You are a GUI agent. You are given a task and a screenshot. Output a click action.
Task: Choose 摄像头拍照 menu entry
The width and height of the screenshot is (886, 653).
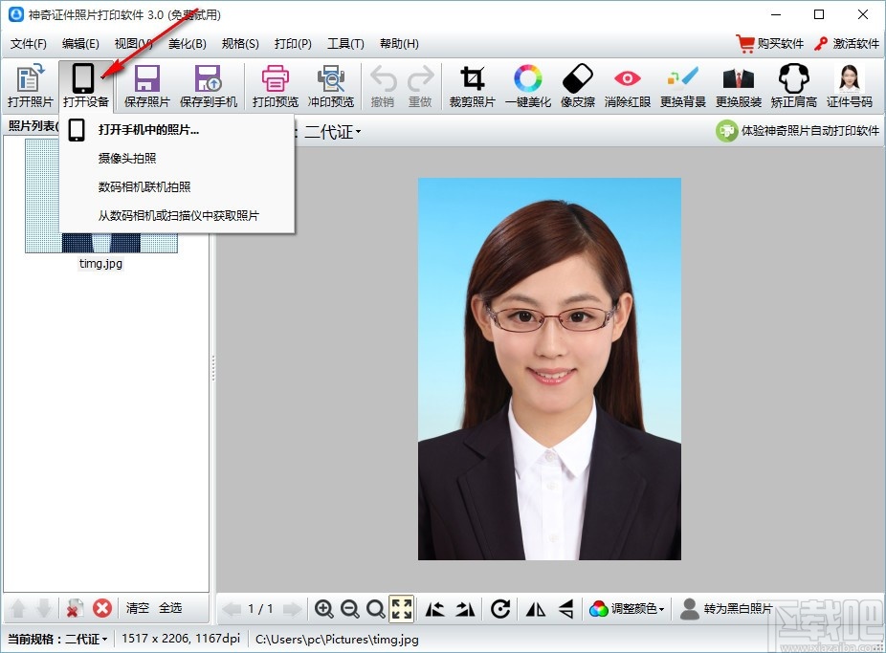click(x=177, y=158)
